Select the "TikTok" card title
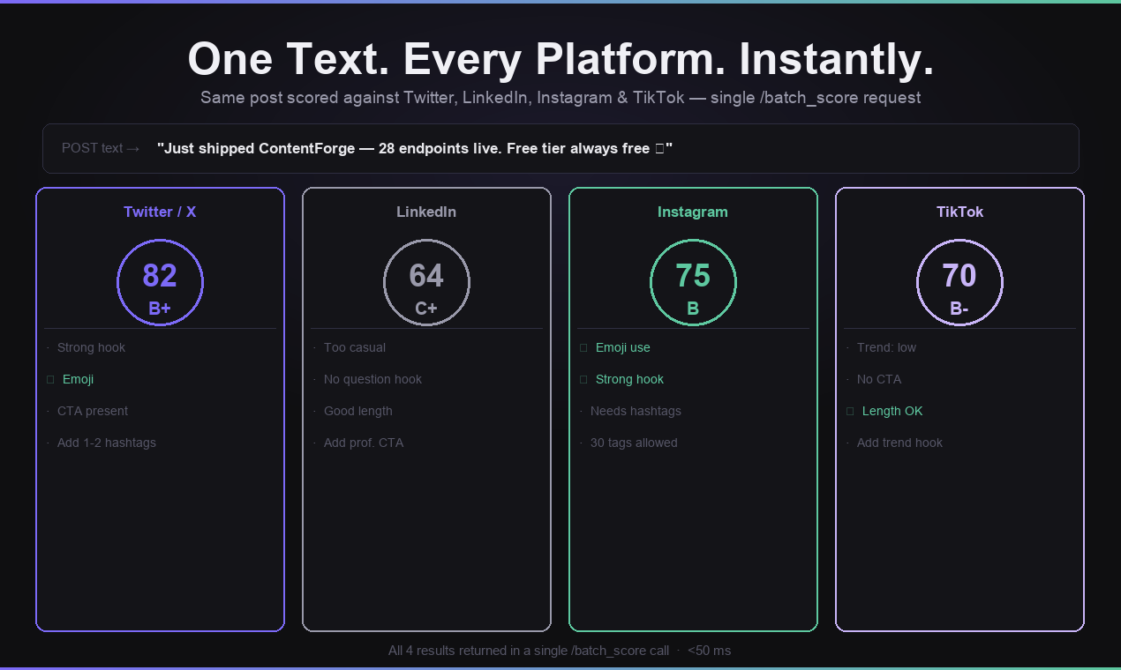Screen dimensions: 1121x670 [959, 212]
